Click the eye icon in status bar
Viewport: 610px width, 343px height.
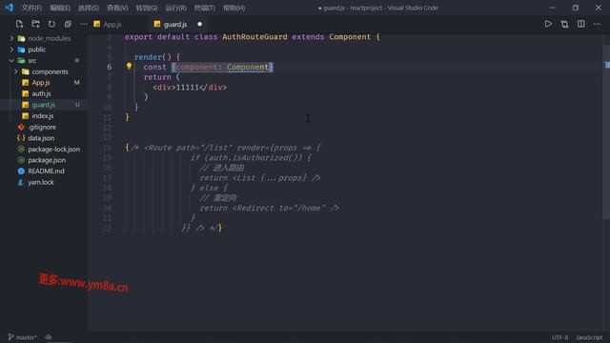coord(49,337)
